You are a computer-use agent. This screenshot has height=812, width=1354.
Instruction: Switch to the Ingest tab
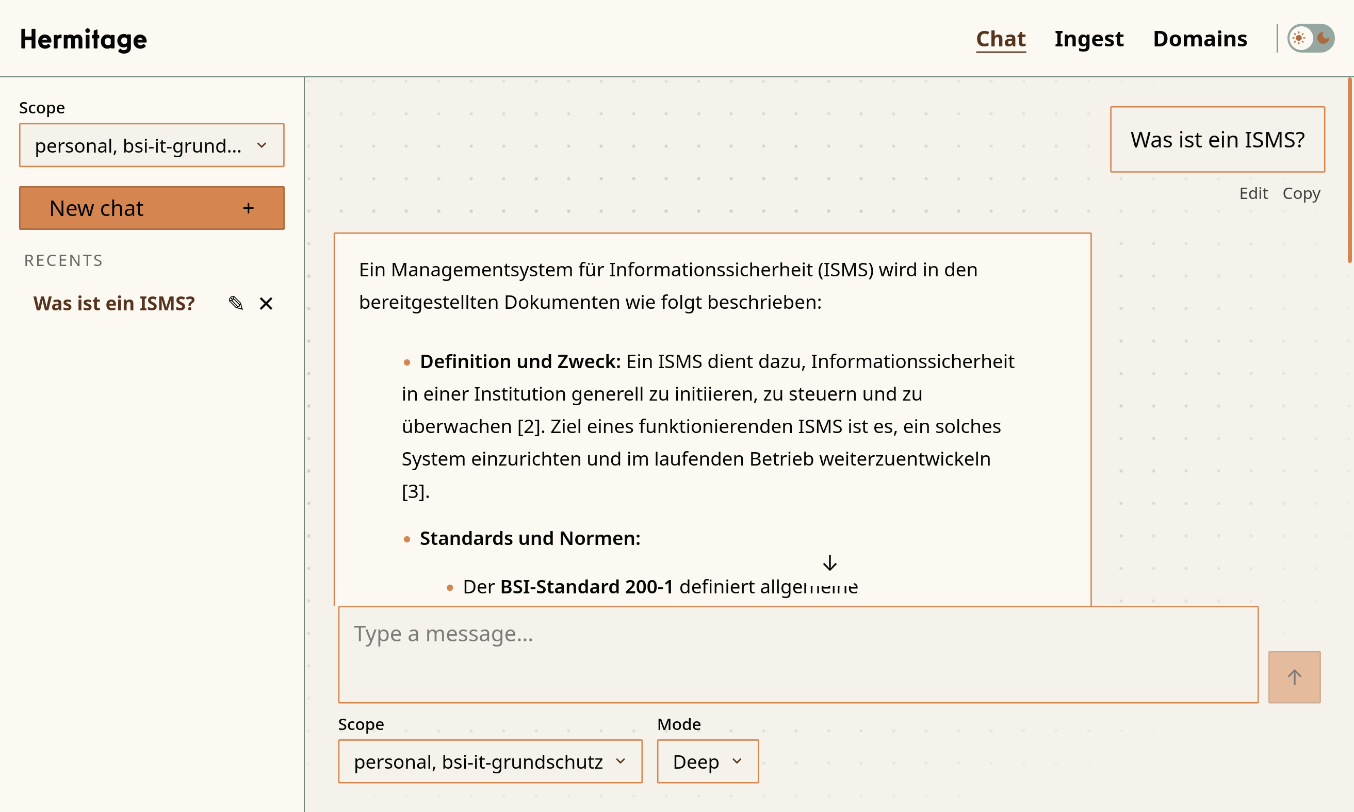click(1089, 39)
